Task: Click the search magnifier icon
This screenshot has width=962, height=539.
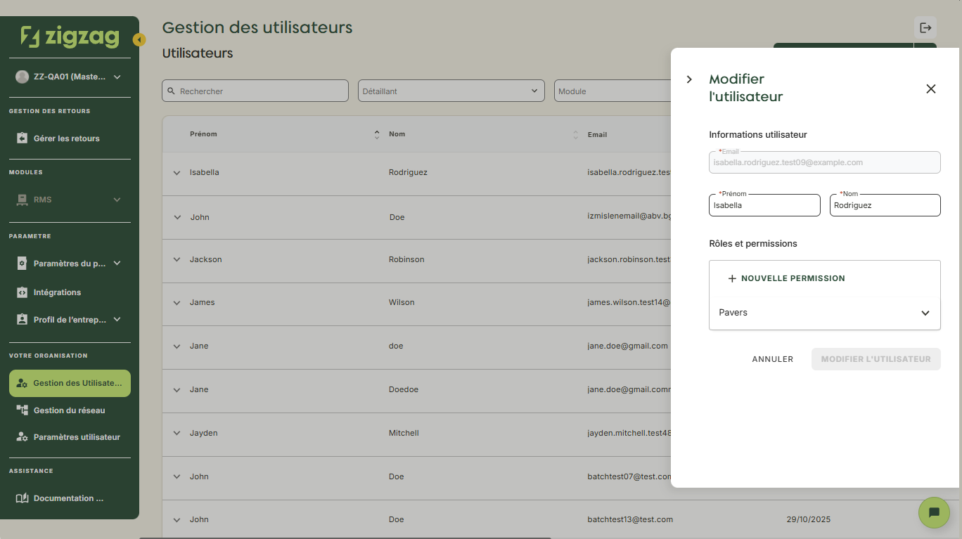Action: 171,91
